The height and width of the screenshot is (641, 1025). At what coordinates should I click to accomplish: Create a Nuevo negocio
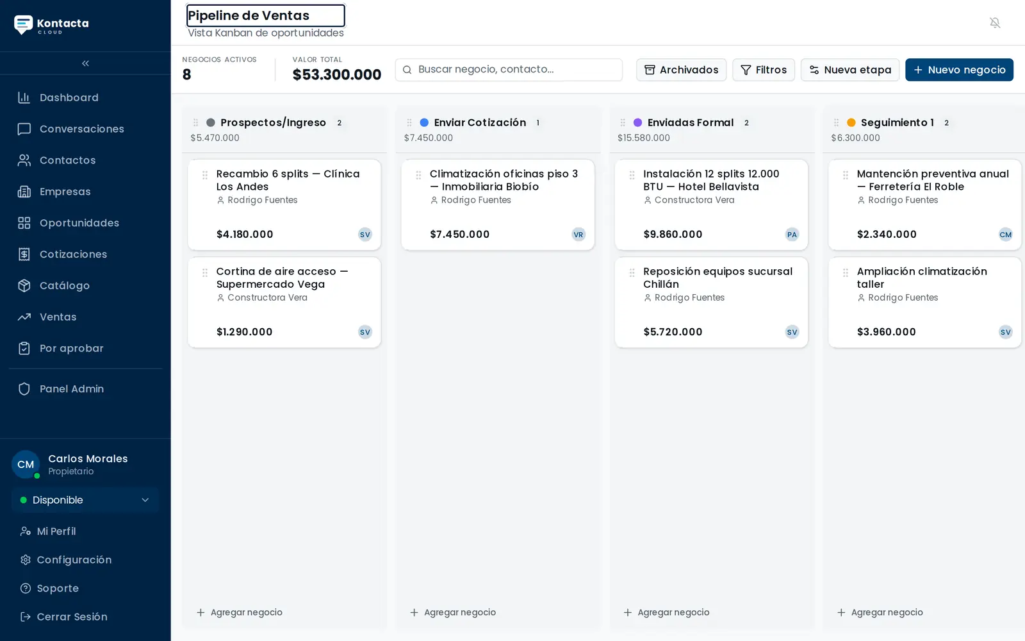[959, 70]
